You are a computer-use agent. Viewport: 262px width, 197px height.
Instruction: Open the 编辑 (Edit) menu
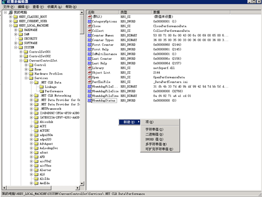(23, 7)
